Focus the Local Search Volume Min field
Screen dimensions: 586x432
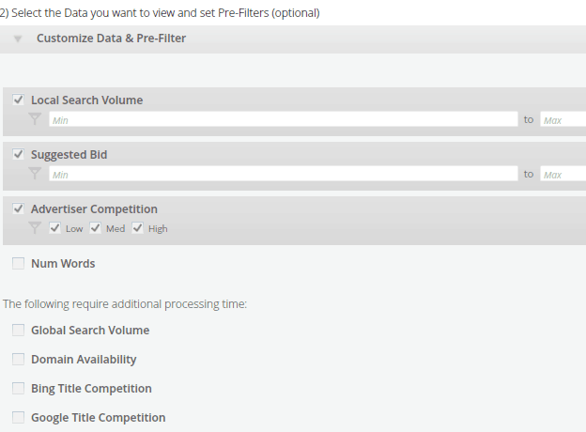pos(284,119)
